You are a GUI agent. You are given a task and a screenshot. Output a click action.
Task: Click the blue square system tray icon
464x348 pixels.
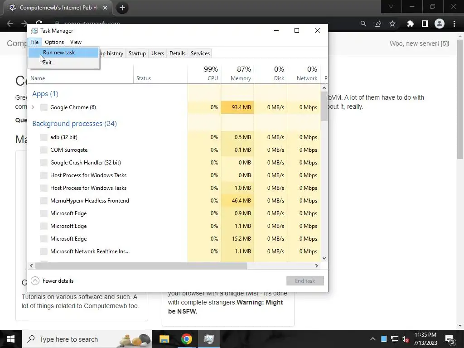384,339
